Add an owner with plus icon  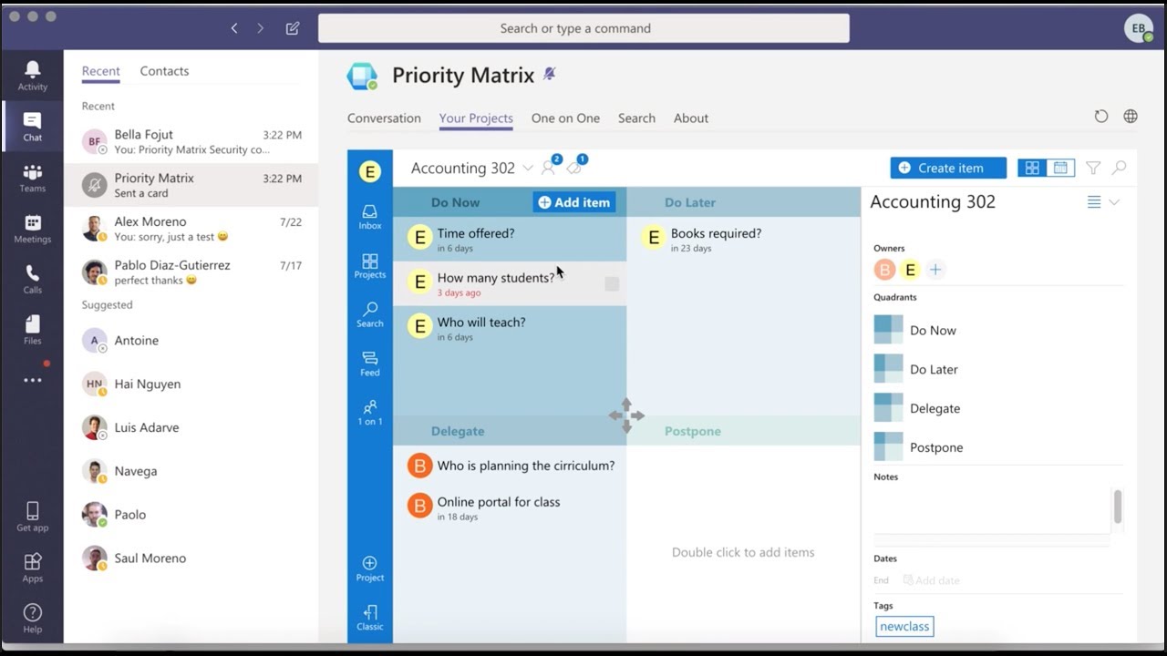click(x=935, y=270)
